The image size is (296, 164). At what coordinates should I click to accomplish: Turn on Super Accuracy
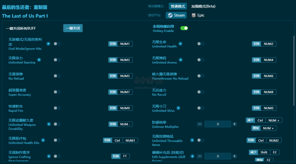(57, 92)
